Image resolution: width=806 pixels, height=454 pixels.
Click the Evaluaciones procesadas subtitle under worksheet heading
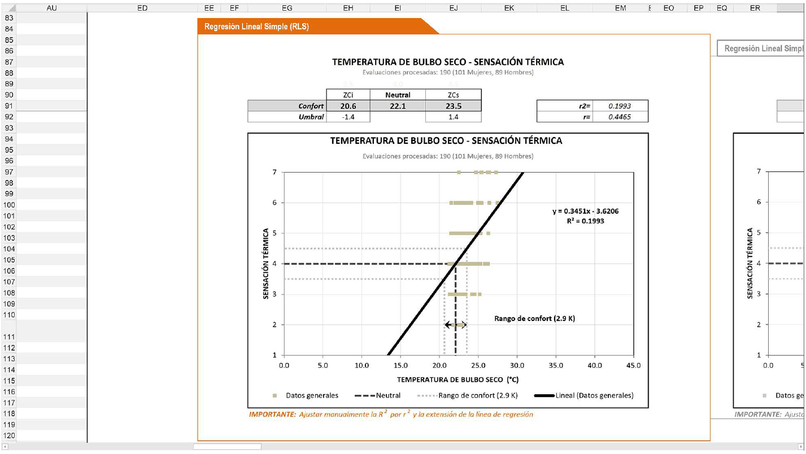coord(448,72)
